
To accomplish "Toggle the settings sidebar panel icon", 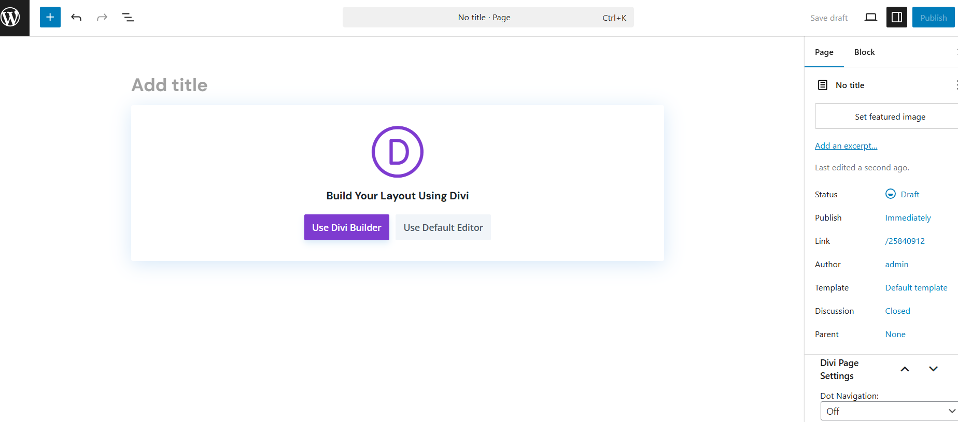I will coord(897,17).
